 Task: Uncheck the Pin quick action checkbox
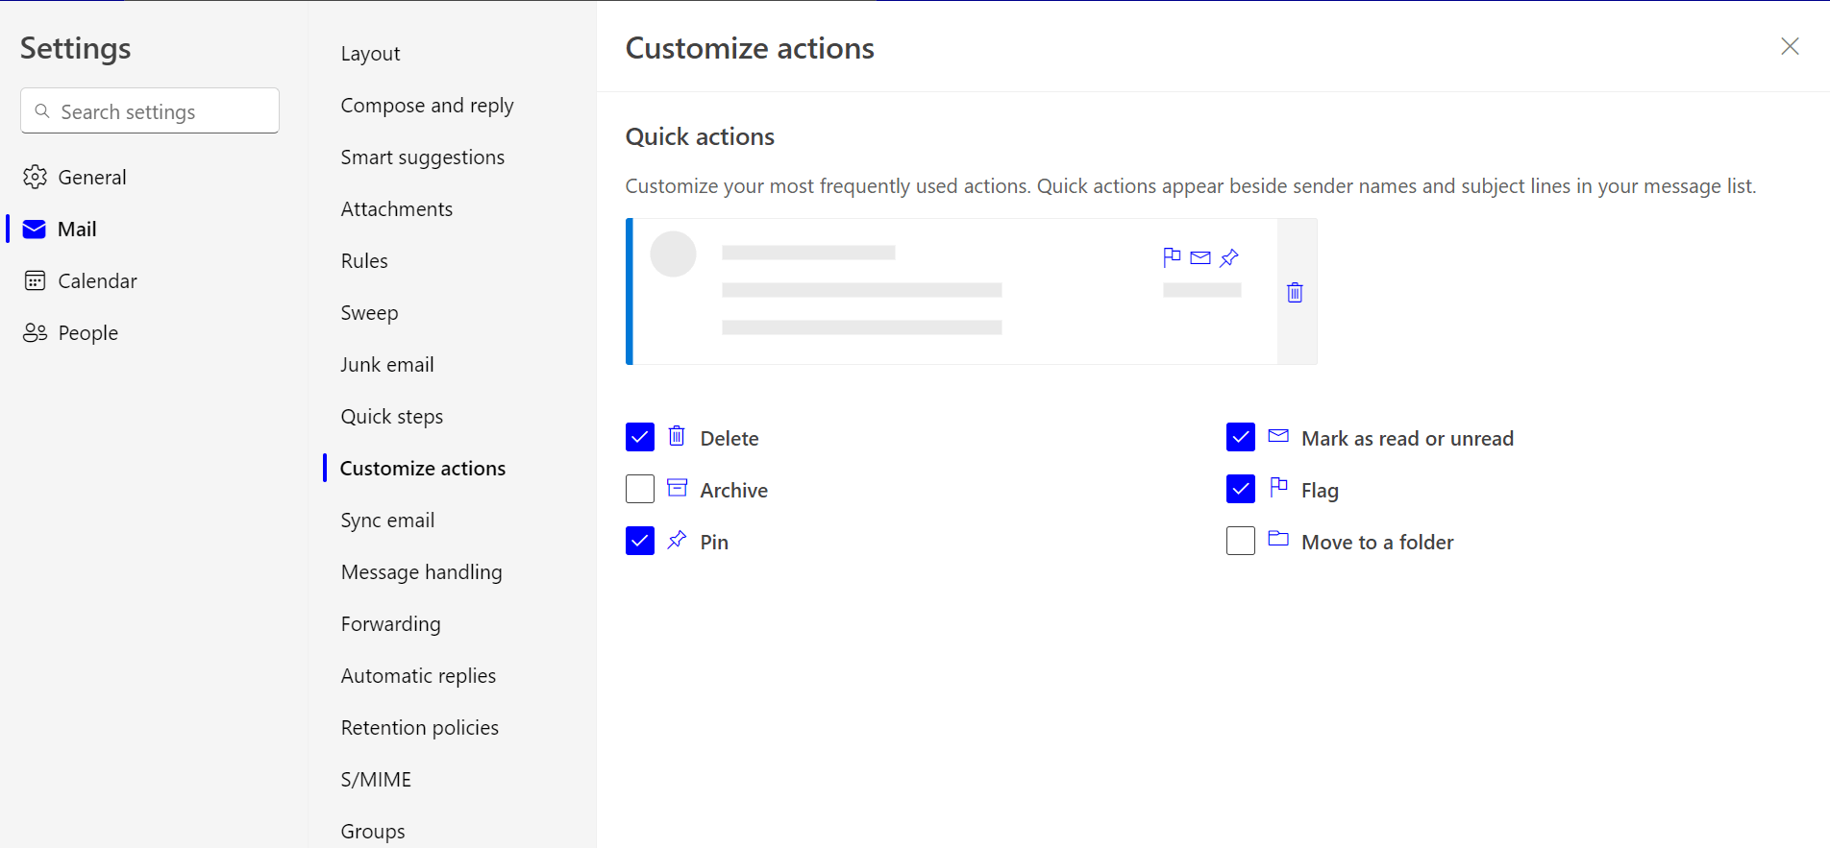coord(640,541)
